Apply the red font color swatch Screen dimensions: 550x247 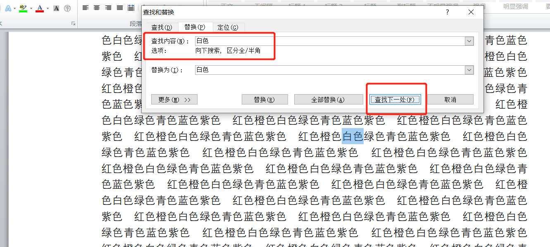click(40, 8)
